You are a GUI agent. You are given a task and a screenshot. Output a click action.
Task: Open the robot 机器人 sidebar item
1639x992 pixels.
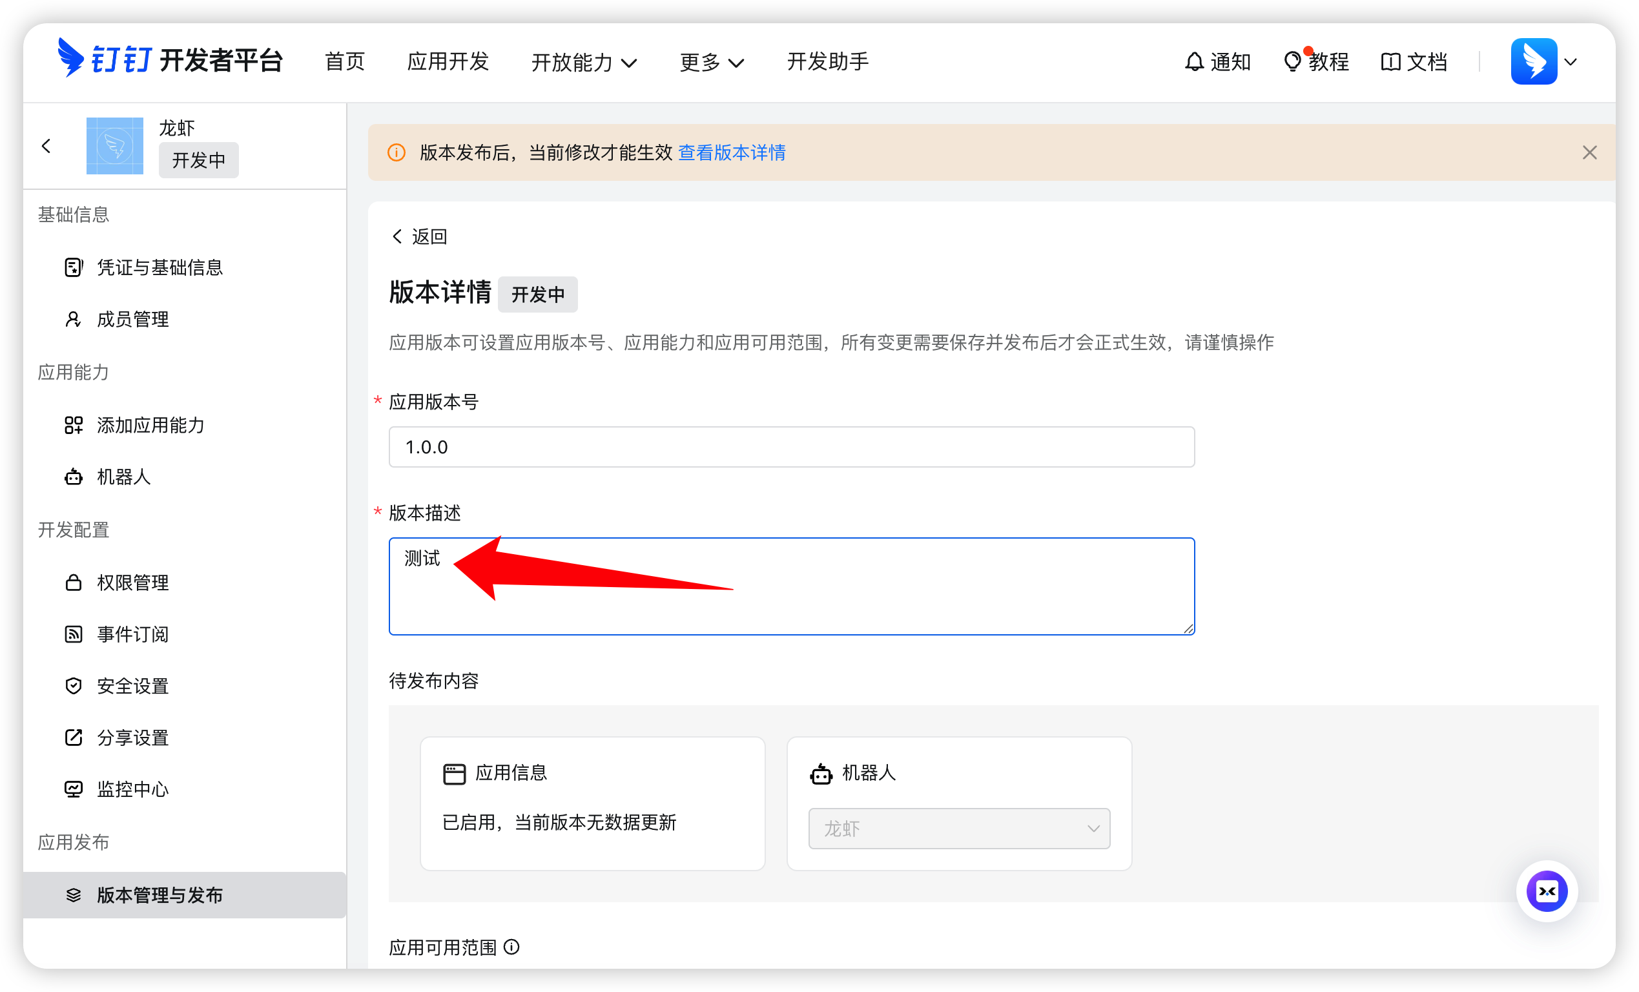point(124,477)
